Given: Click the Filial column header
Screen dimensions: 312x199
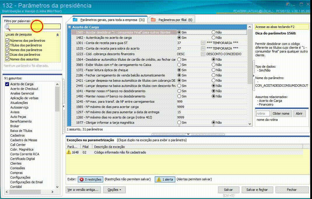Looking at the screenshot, I should click(x=86, y=146).
